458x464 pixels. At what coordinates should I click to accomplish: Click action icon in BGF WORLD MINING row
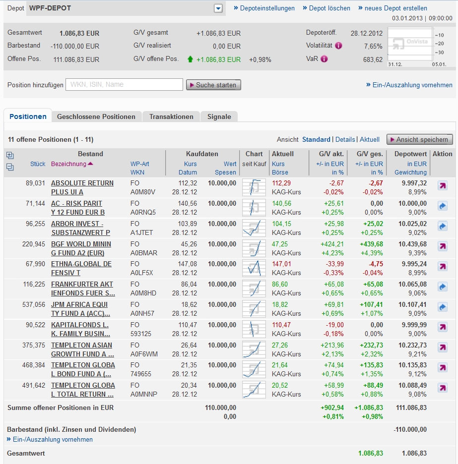point(442,246)
